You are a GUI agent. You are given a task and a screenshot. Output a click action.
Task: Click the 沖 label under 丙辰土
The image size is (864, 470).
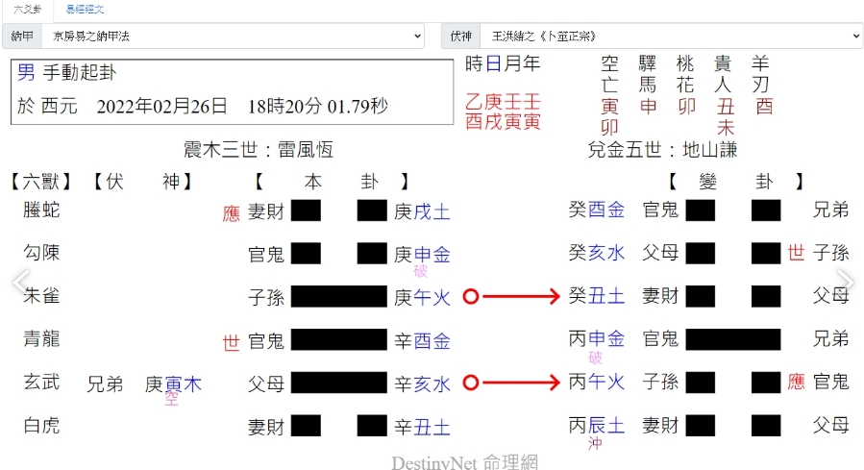point(596,442)
